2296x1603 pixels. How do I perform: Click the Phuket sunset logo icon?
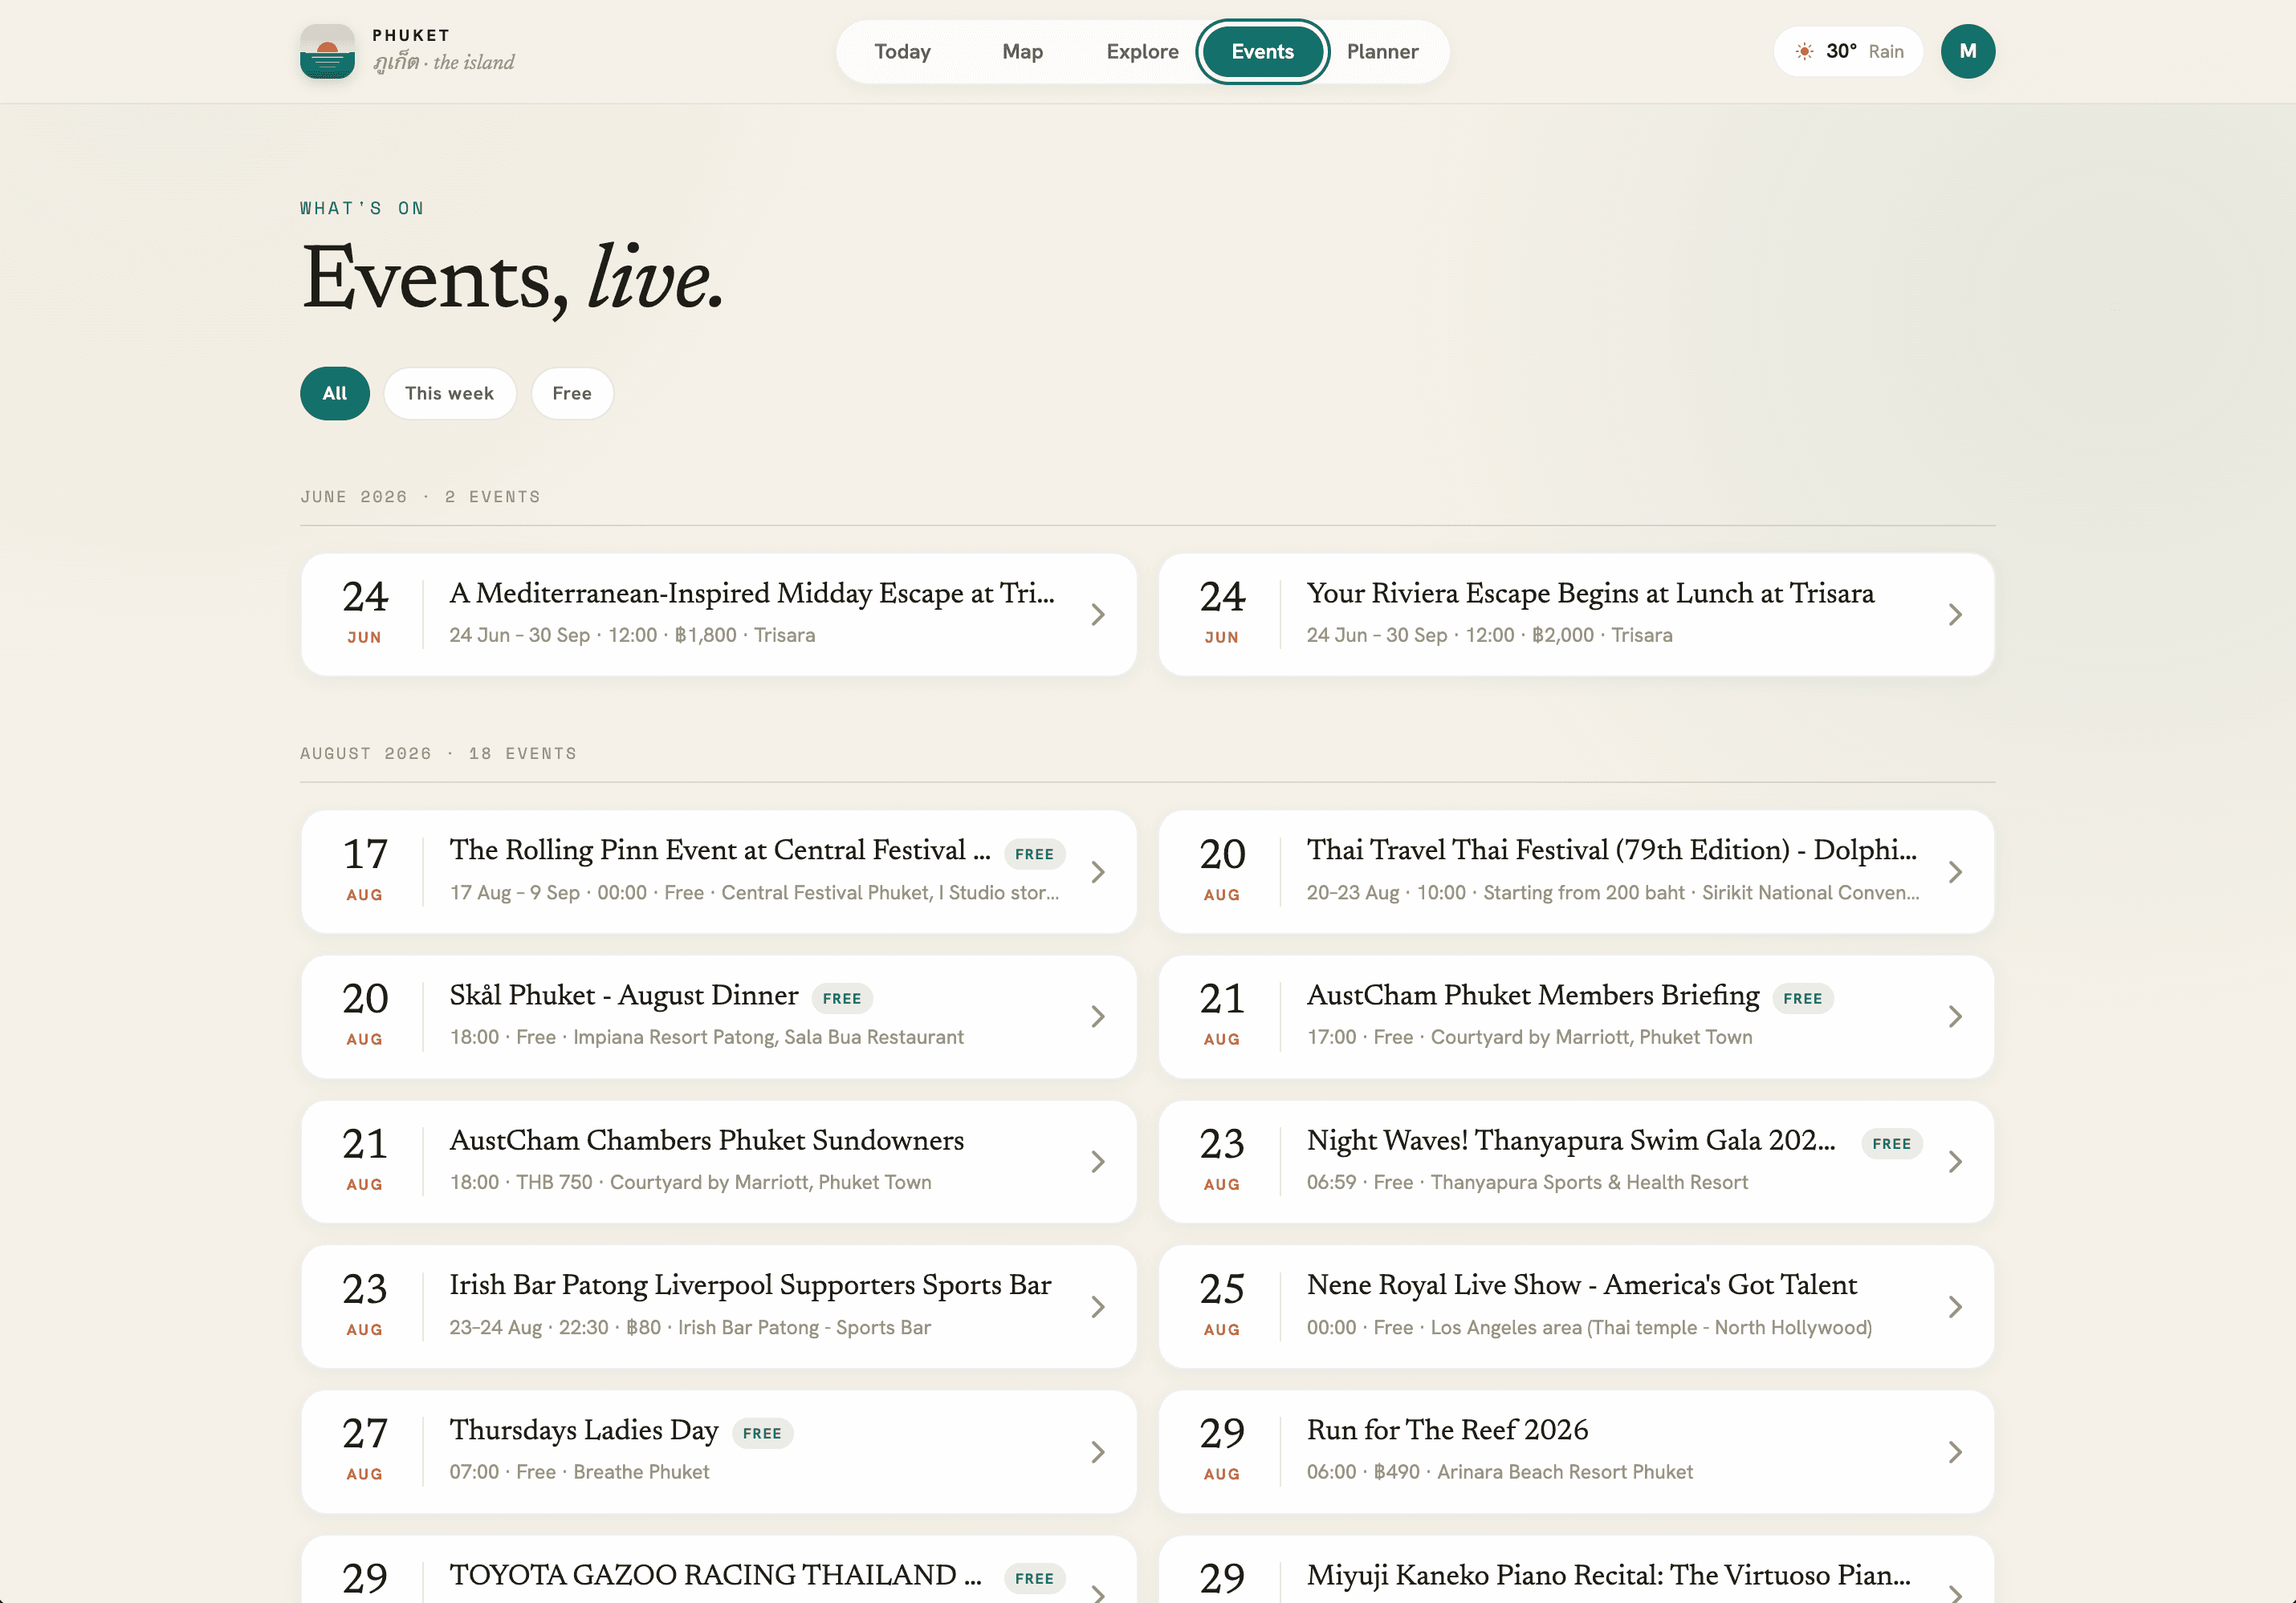327,51
